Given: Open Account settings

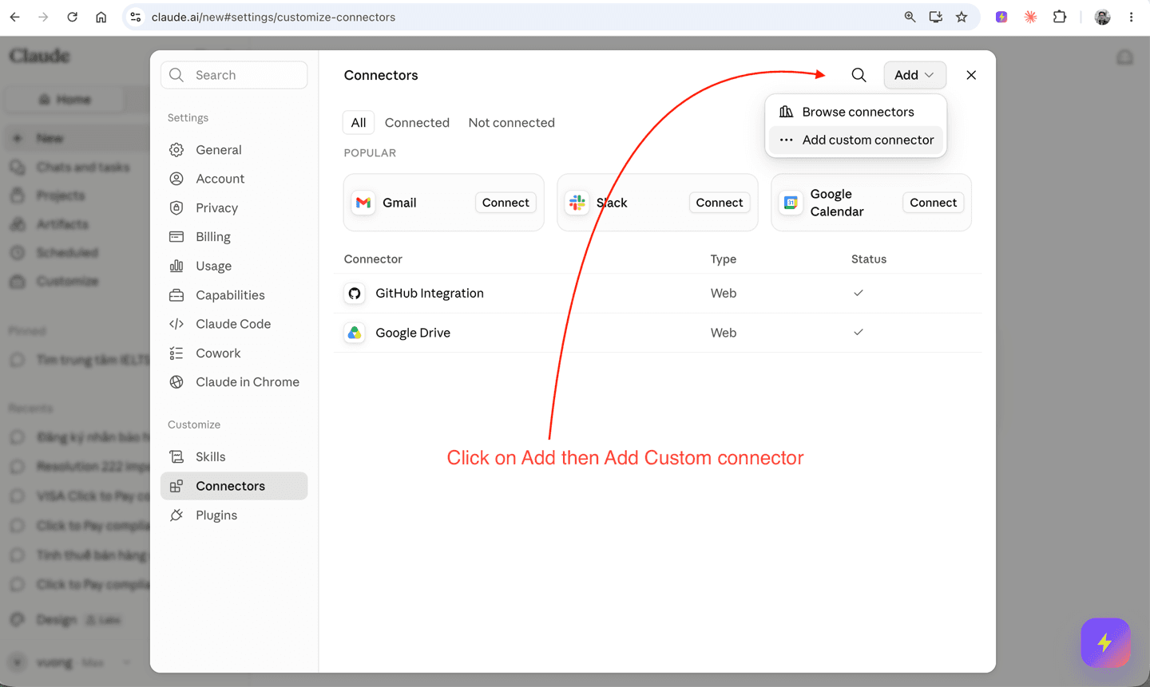Looking at the screenshot, I should tap(234, 179).
